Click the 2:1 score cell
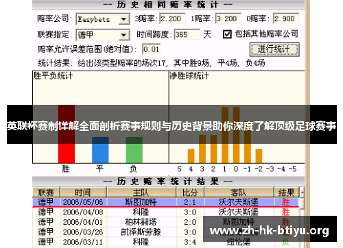The height and width of the screenshot is (248, 343). pyautogui.click(x=190, y=202)
